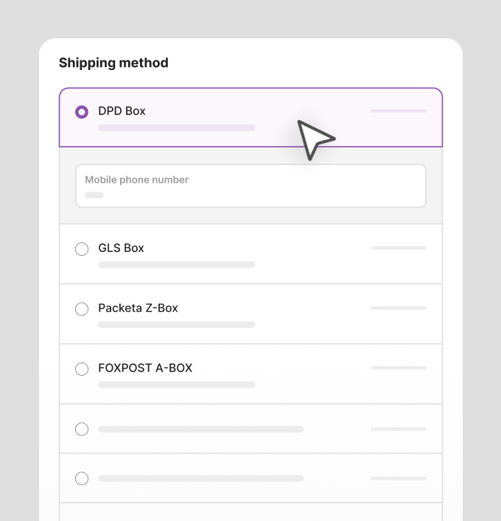Select the DPD Box radio button
This screenshot has height=521, width=501.
82,112
